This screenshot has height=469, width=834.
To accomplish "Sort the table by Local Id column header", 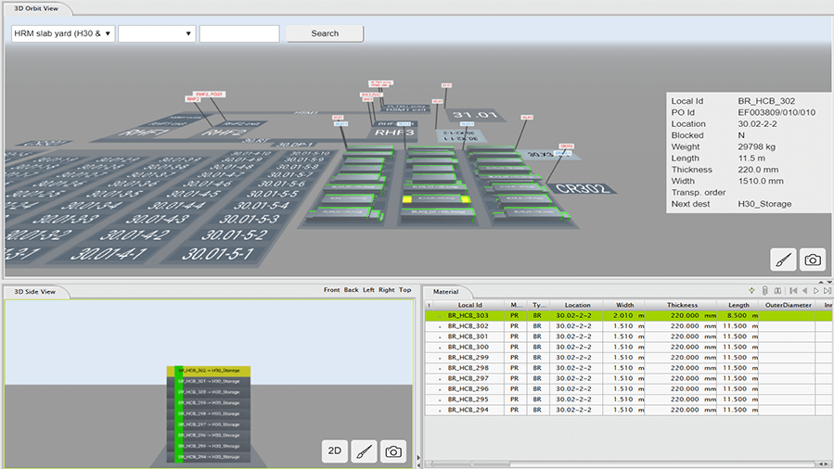I will pos(469,304).
